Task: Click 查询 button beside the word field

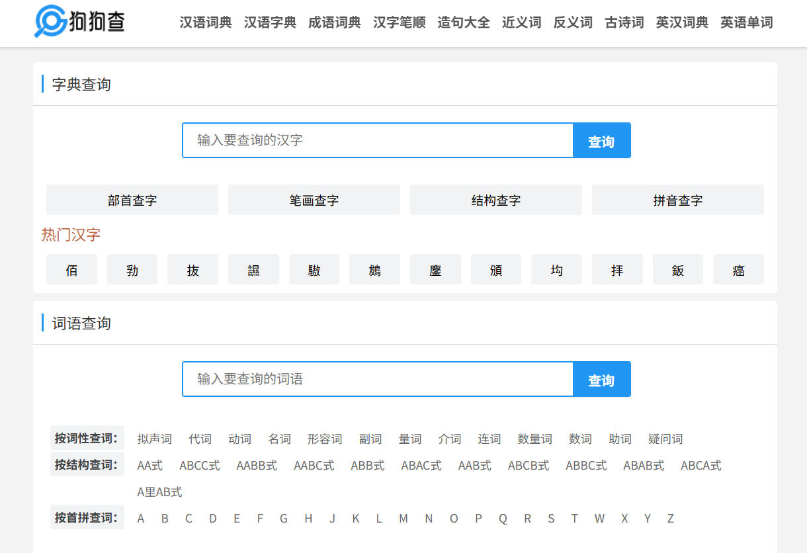Action: click(x=601, y=379)
